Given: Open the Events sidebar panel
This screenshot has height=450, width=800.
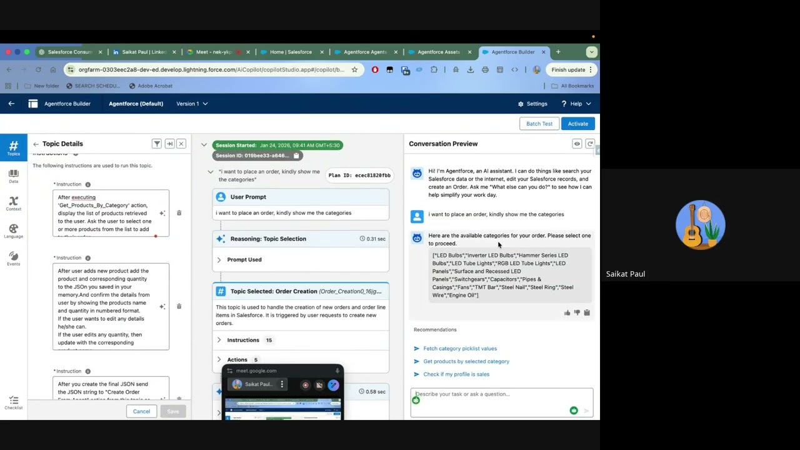Looking at the screenshot, I should (x=13, y=259).
